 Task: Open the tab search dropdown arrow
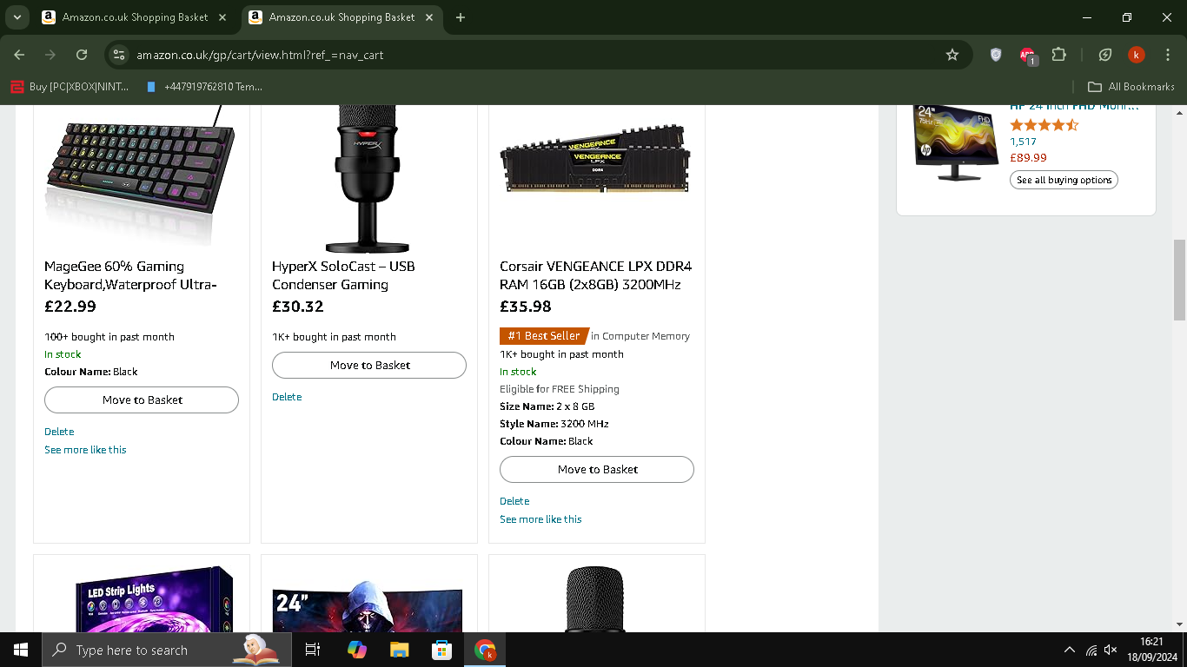pyautogui.click(x=17, y=17)
